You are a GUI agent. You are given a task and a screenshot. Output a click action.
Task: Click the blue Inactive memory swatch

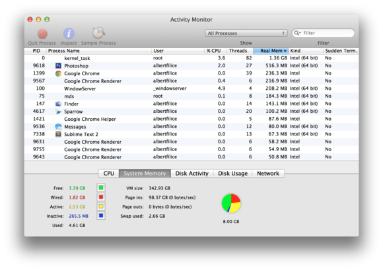tap(101, 216)
